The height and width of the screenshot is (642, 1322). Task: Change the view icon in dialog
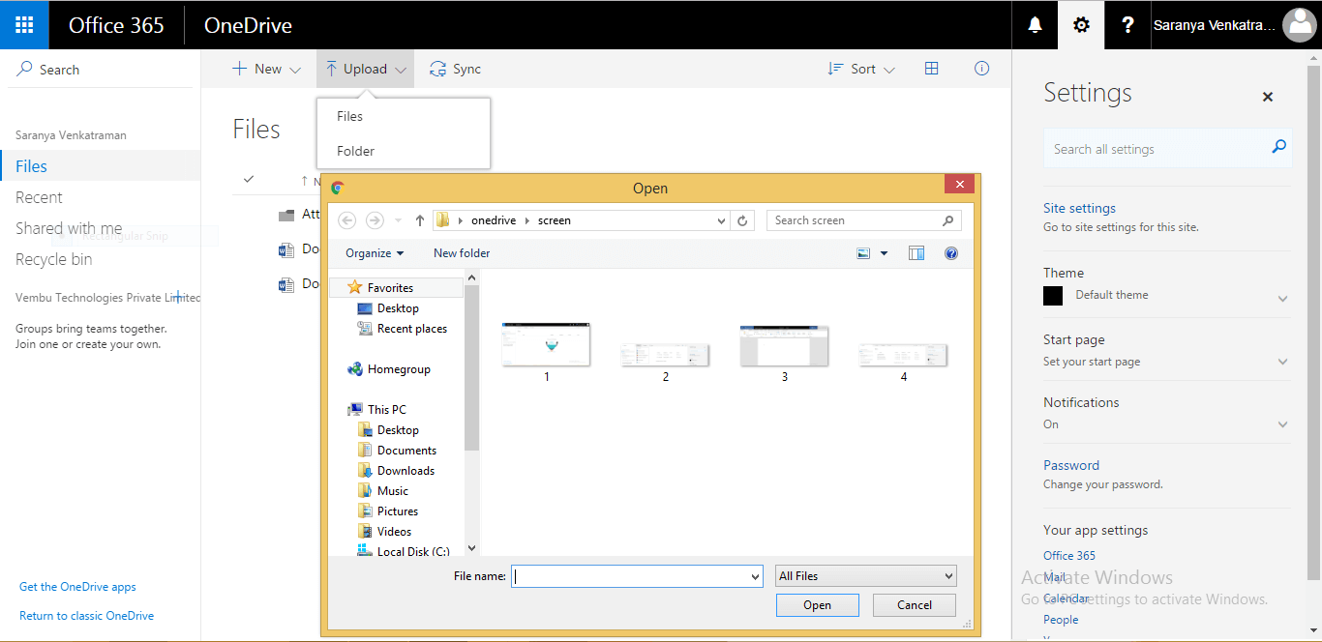point(864,253)
